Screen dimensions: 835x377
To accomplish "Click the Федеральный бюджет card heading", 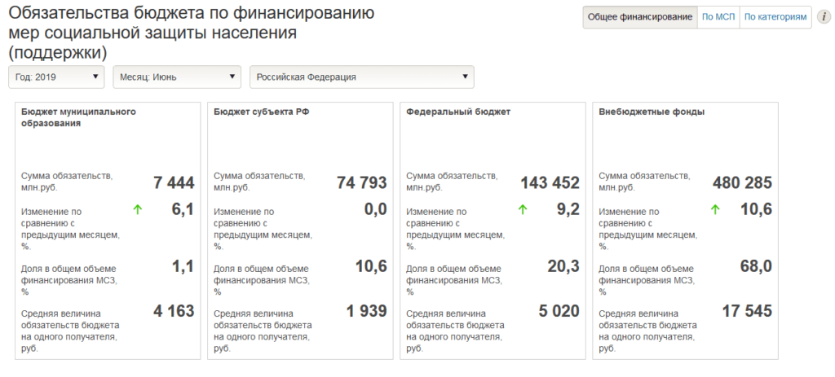I will [458, 112].
